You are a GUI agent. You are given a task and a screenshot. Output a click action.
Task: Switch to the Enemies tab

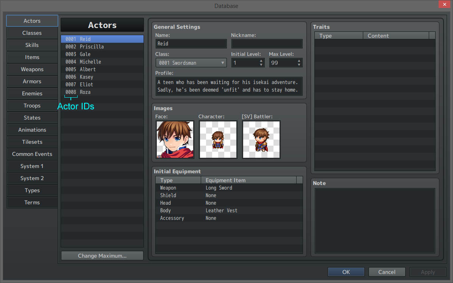click(x=32, y=93)
